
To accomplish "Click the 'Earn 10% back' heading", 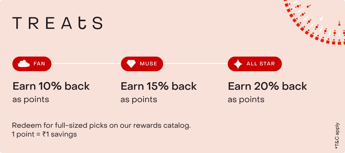I will coord(51,86).
